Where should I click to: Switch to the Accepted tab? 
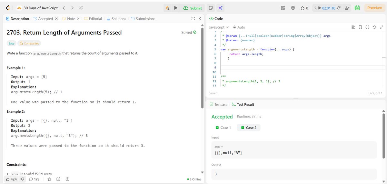coord(43,19)
